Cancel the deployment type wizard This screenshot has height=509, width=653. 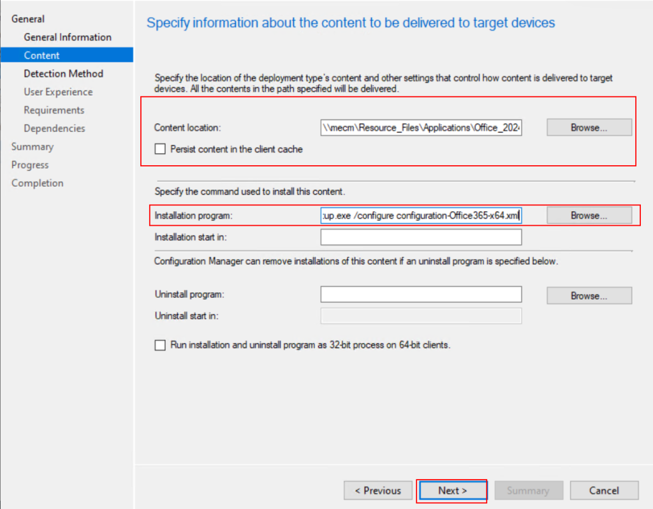coord(604,491)
